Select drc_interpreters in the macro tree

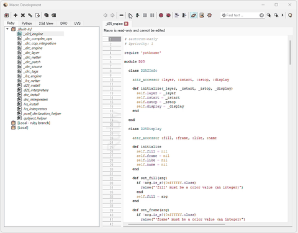(x=36, y=100)
